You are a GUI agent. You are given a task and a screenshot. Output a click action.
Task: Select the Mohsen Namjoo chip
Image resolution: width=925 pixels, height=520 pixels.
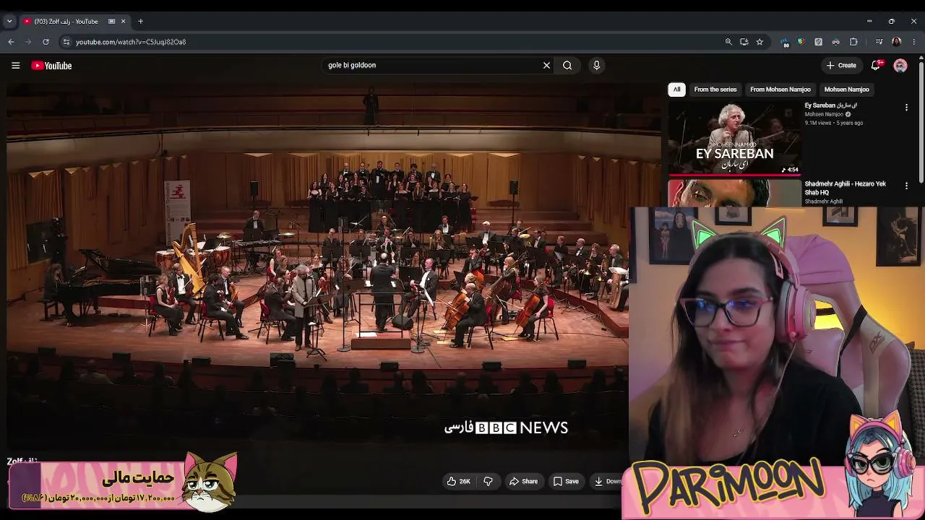pyautogui.click(x=847, y=90)
